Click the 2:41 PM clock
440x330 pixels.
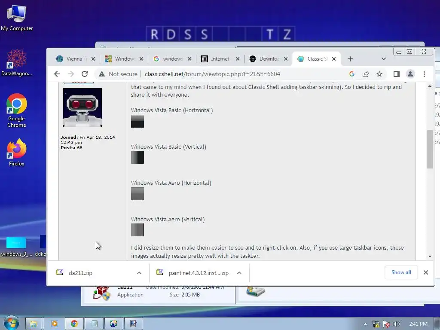coord(418,324)
